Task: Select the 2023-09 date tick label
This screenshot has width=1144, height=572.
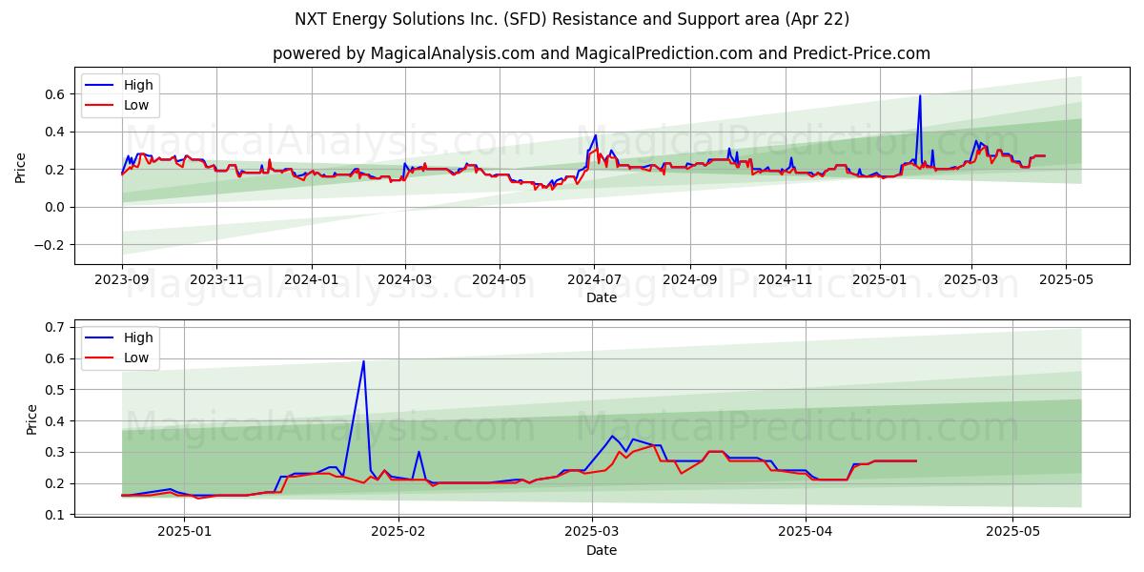Action: pyautogui.click(x=122, y=279)
